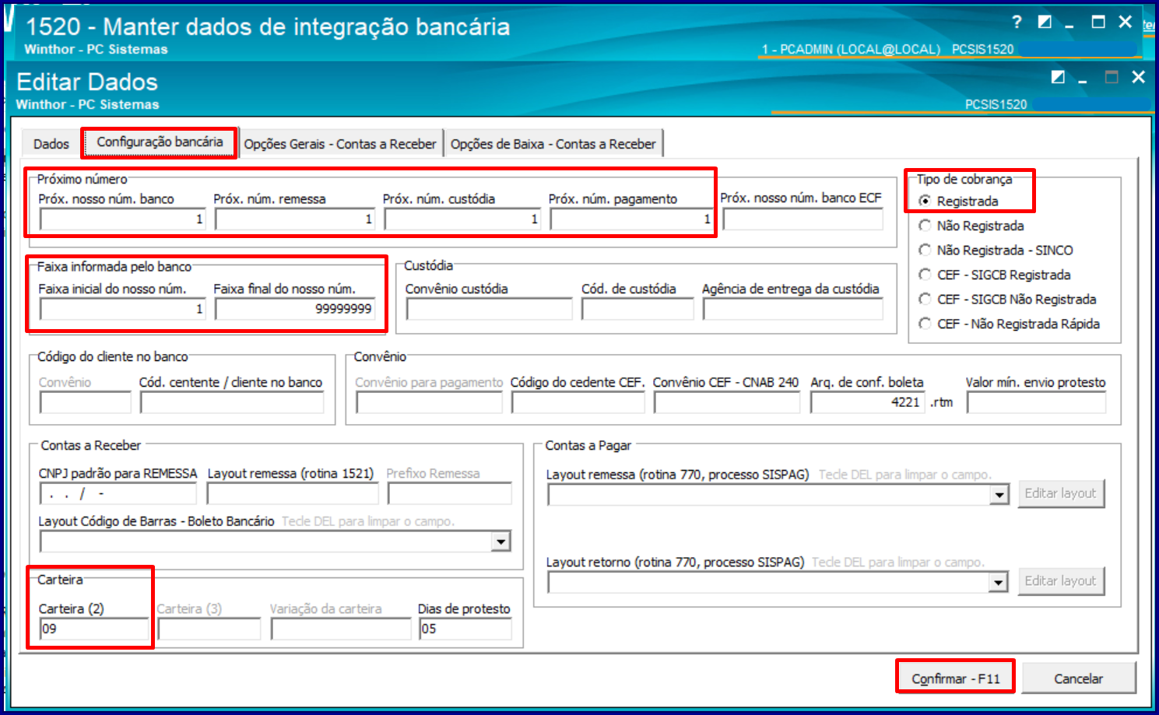Viewport: 1159px width, 715px height.
Task: Open help icon in main window title bar
Action: [x=1017, y=23]
